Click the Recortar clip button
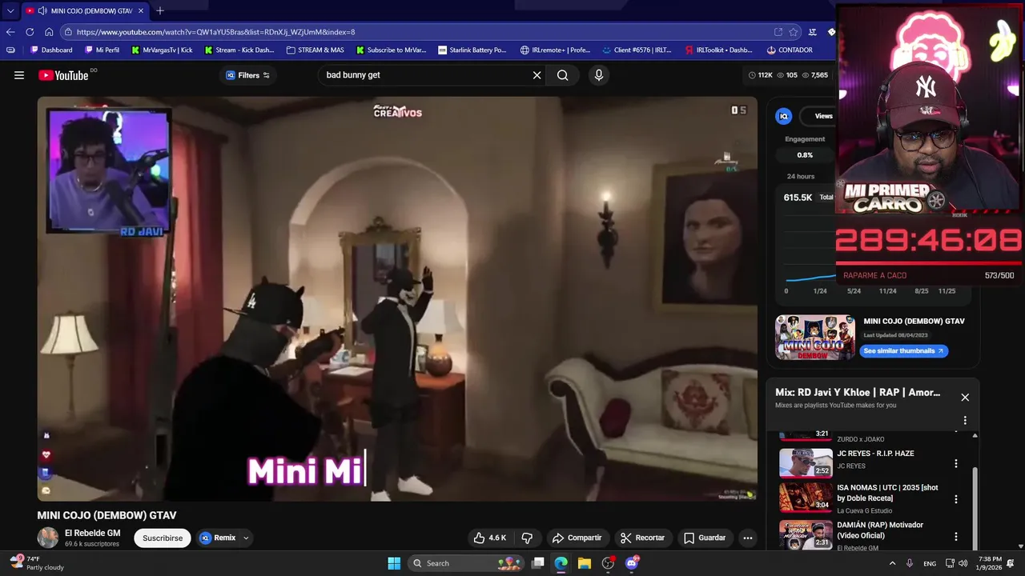This screenshot has height=576, width=1025. tap(642, 538)
